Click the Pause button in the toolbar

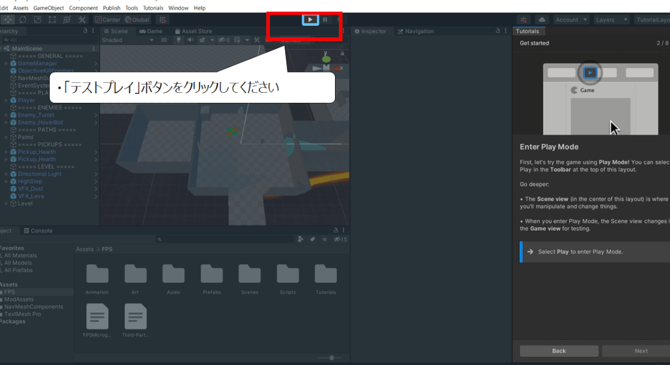click(325, 20)
